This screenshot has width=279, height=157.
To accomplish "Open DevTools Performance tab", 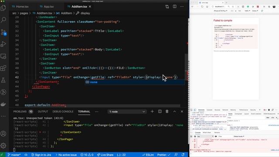I will 243,110.
